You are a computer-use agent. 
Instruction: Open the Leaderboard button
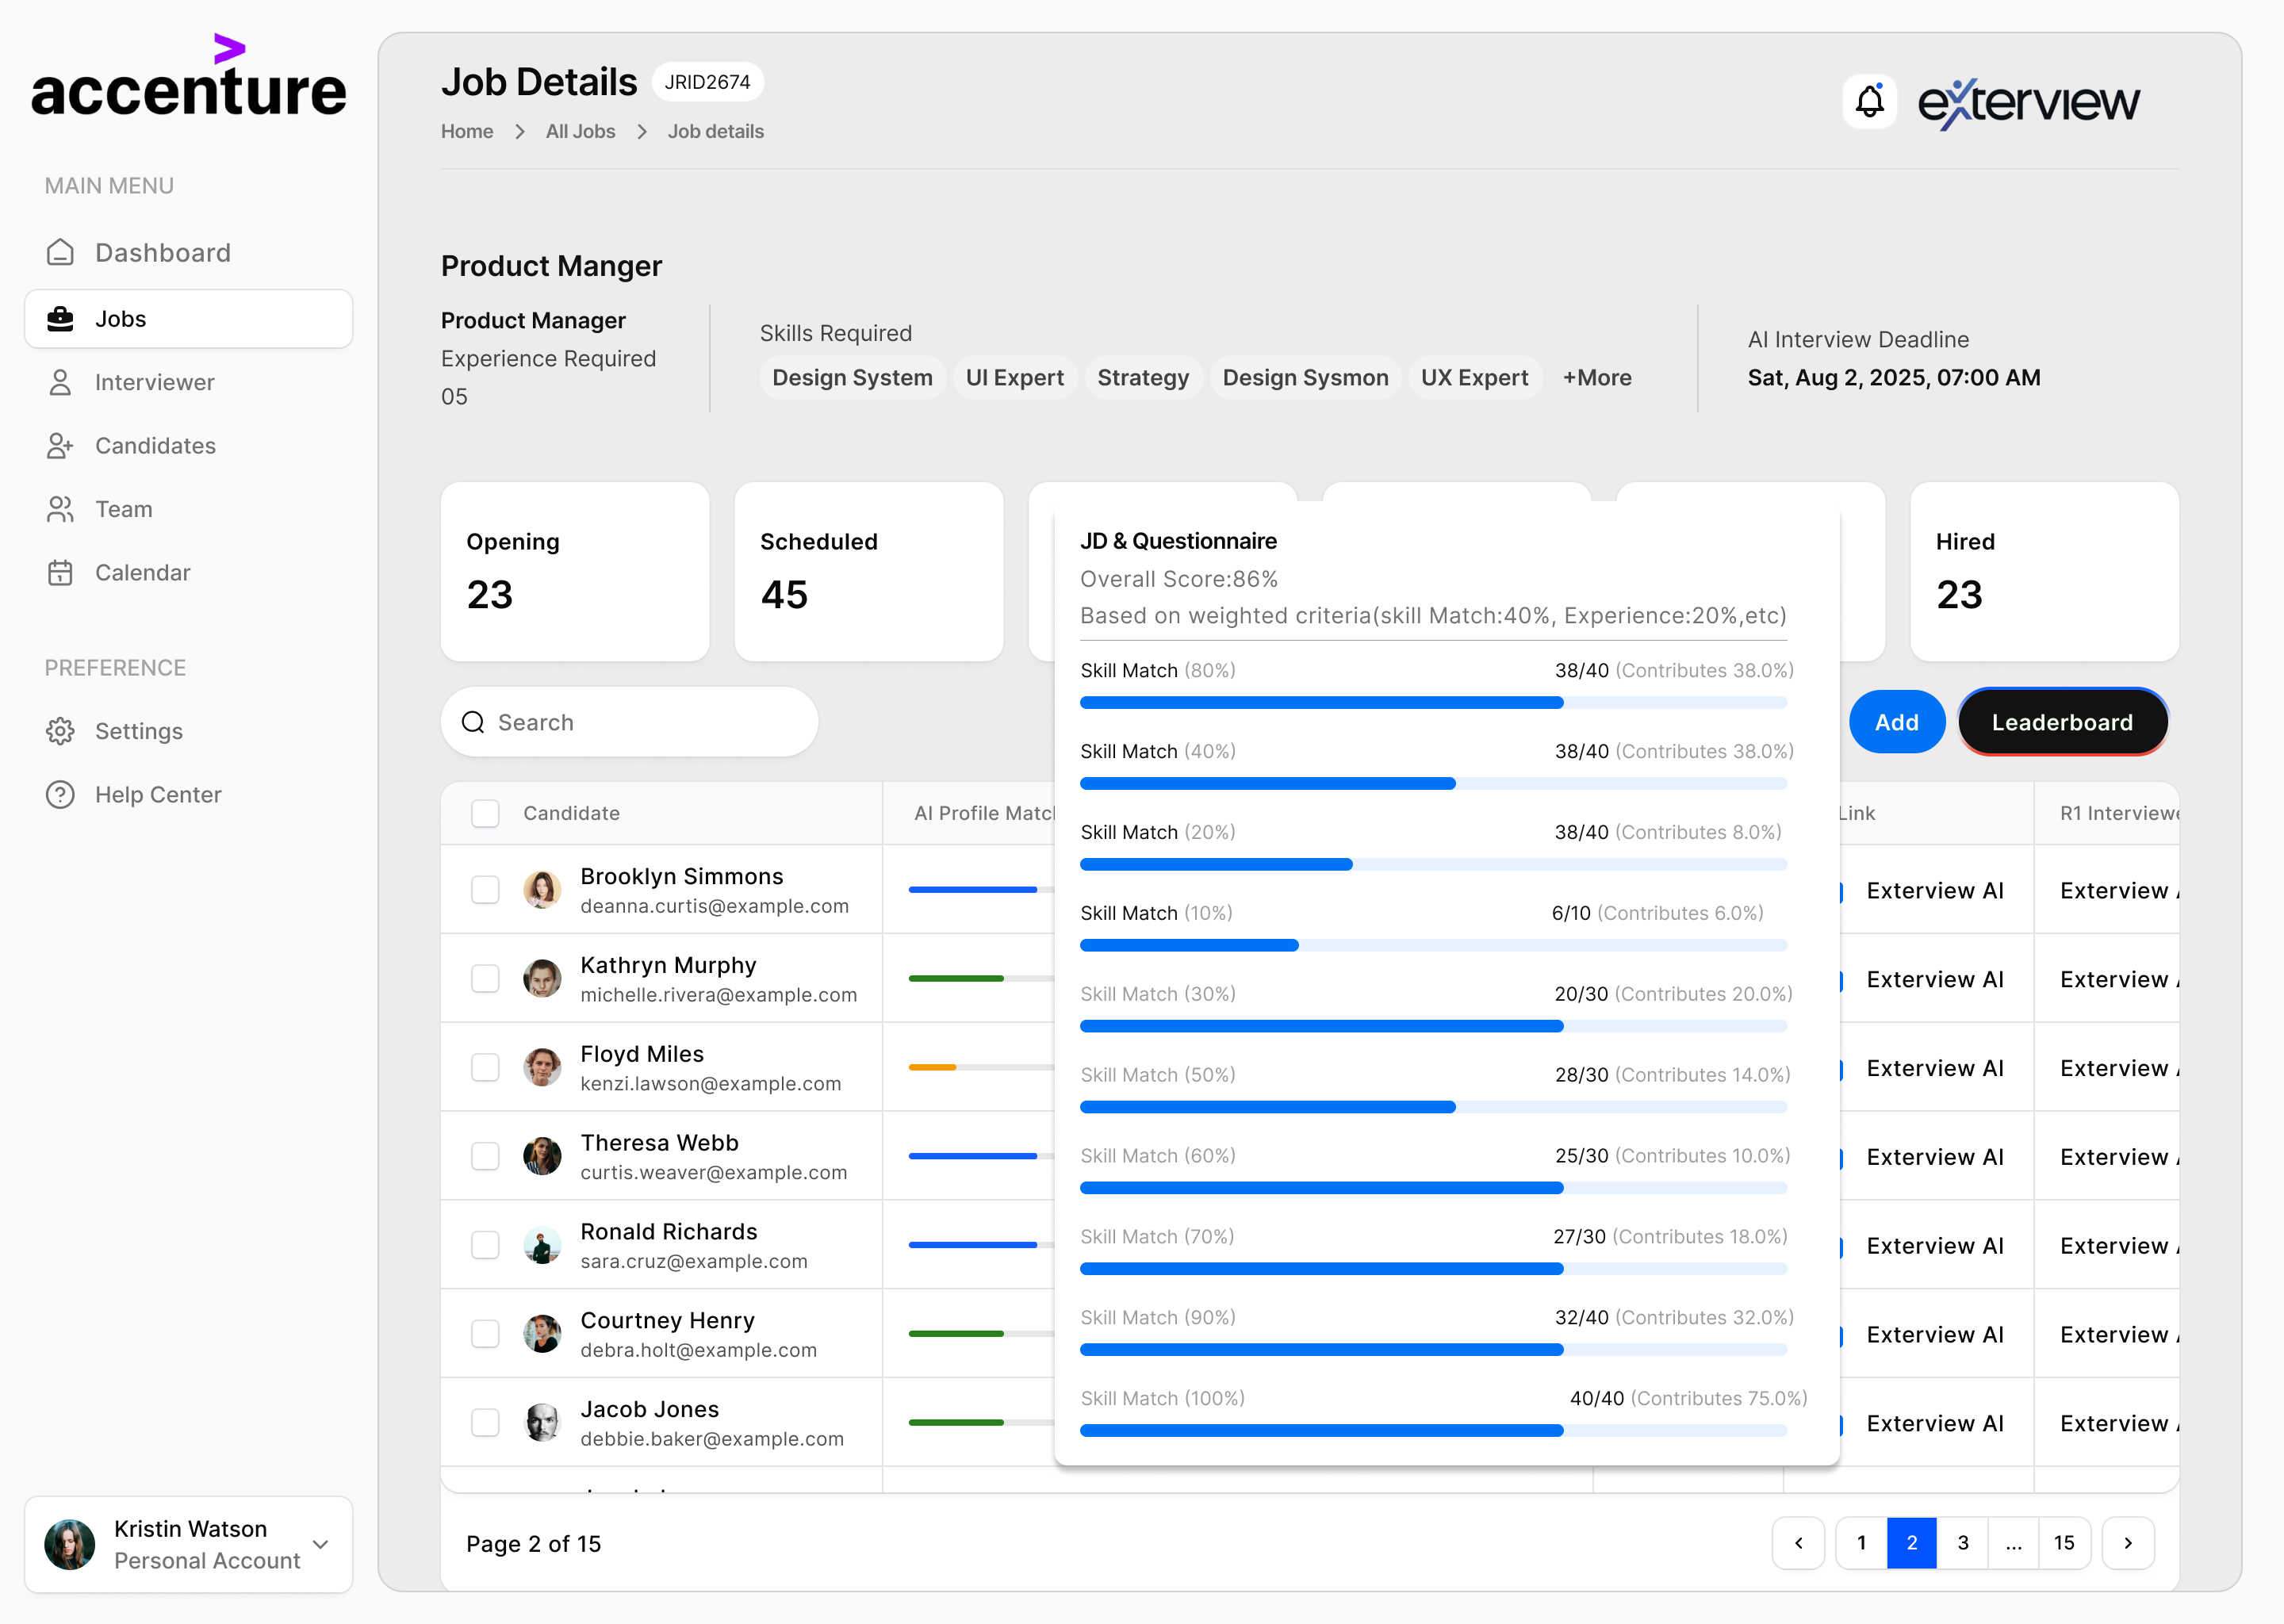(x=2062, y=722)
